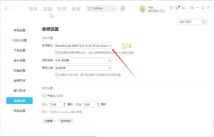Click the magnifier icon in music search box
The height and width of the screenshot is (137, 214).
pos(90,9)
